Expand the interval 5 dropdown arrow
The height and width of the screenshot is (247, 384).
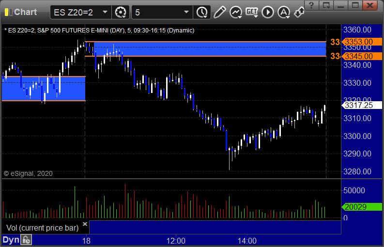point(186,12)
